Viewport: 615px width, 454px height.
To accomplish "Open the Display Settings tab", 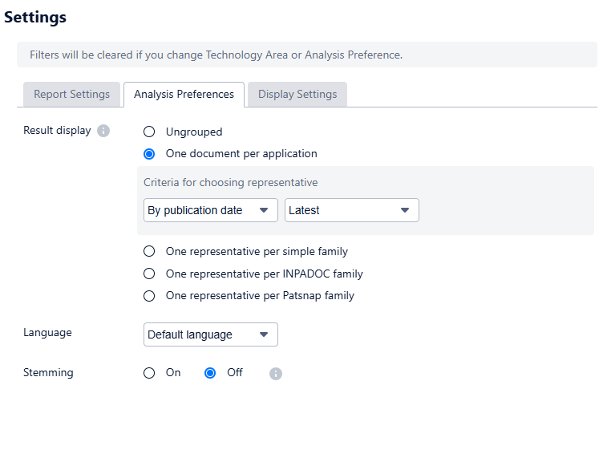I will pos(297,94).
